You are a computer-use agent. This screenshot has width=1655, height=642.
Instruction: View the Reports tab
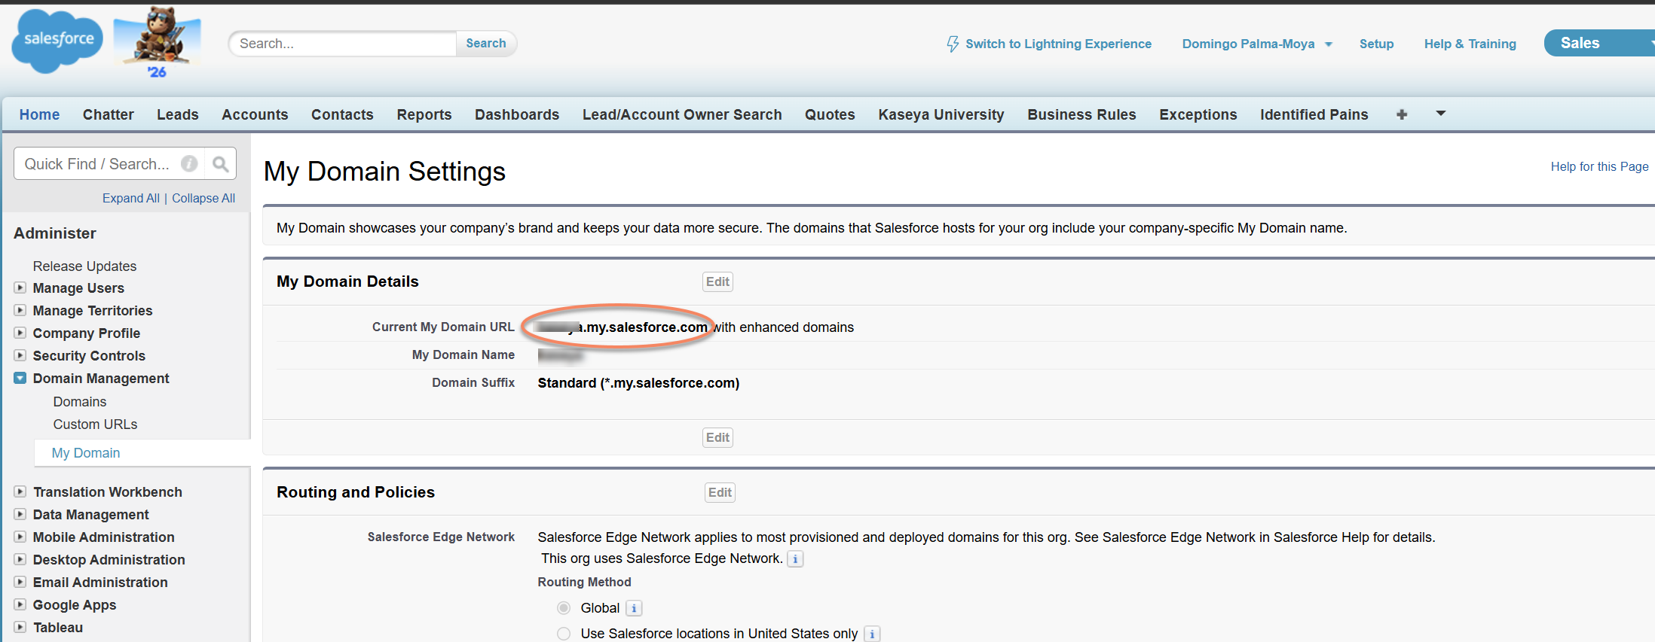tap(424, 114)
